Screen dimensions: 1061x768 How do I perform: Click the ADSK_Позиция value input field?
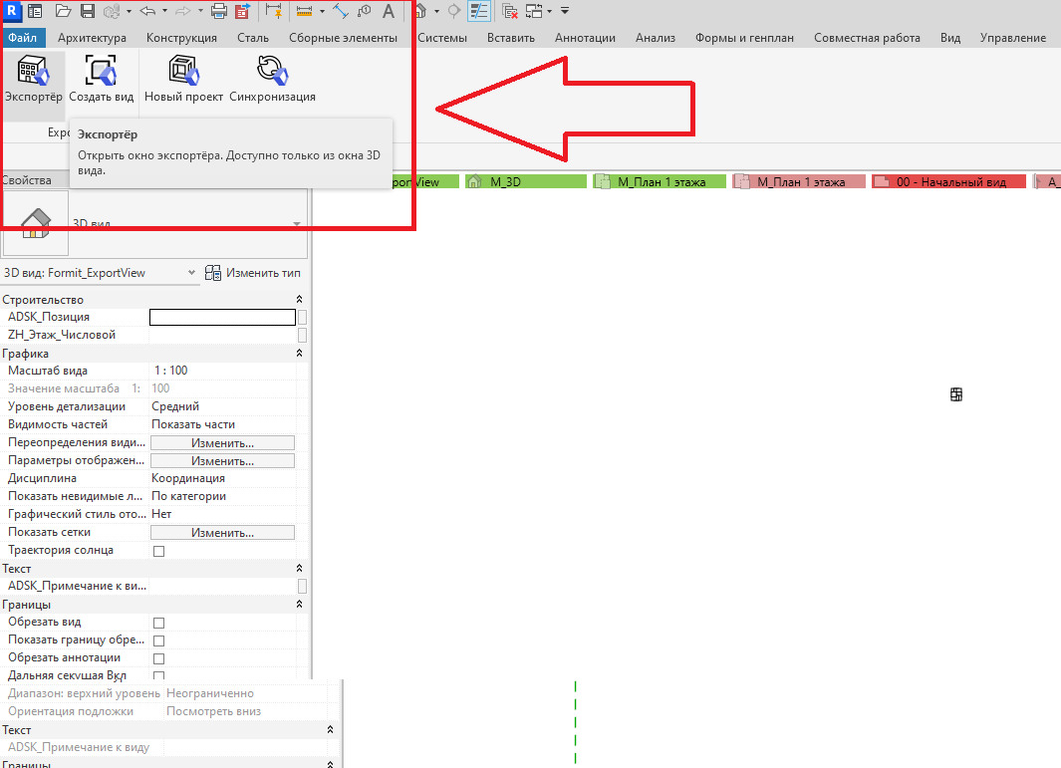222,317
